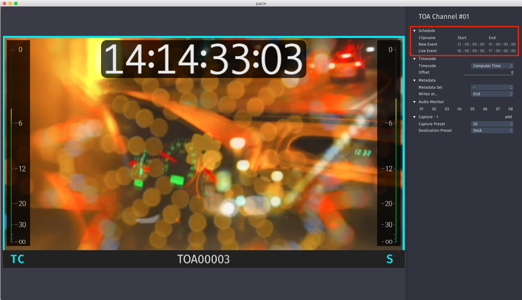Toggle audio monitor channel 08
Screen dimensions: 522x300
pos(510,109)
